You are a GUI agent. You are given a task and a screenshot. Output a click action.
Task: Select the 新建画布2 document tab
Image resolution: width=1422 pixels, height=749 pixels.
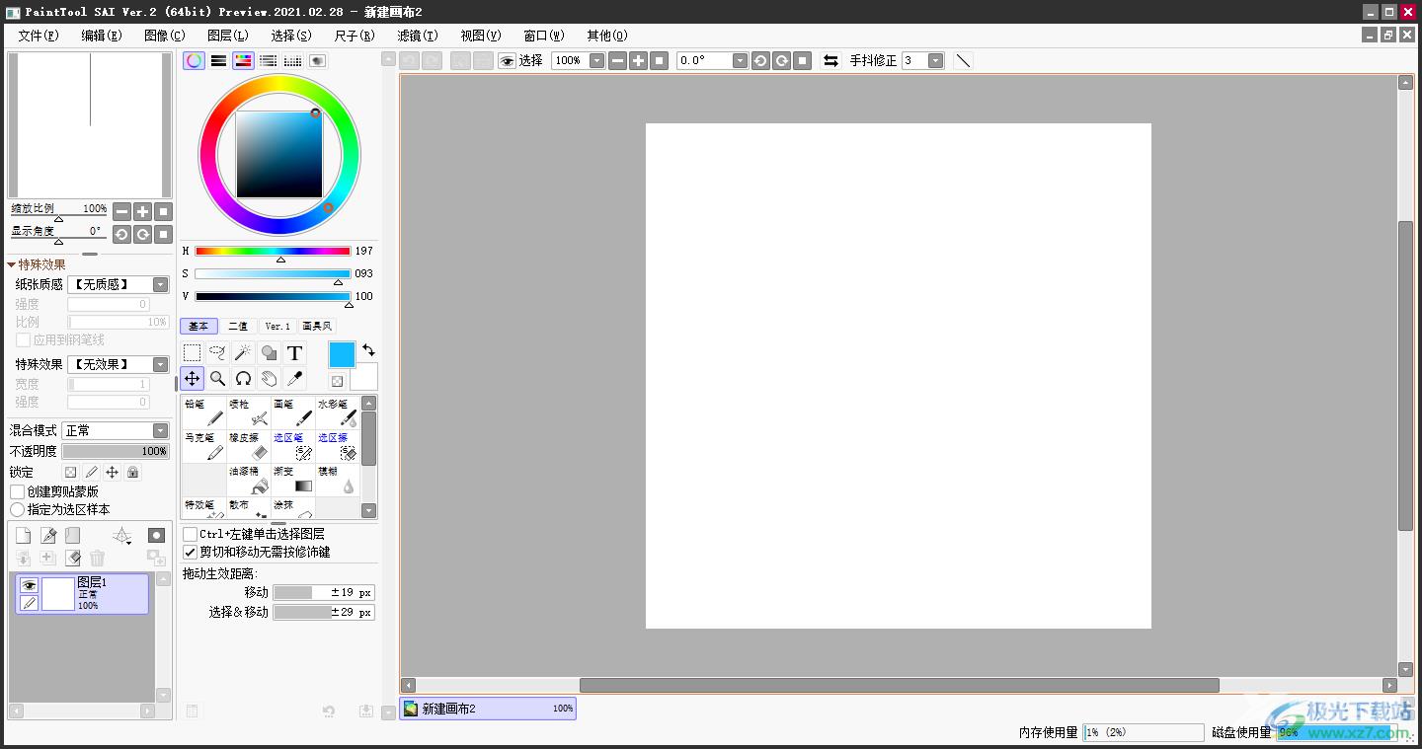[x=488, y=709]
